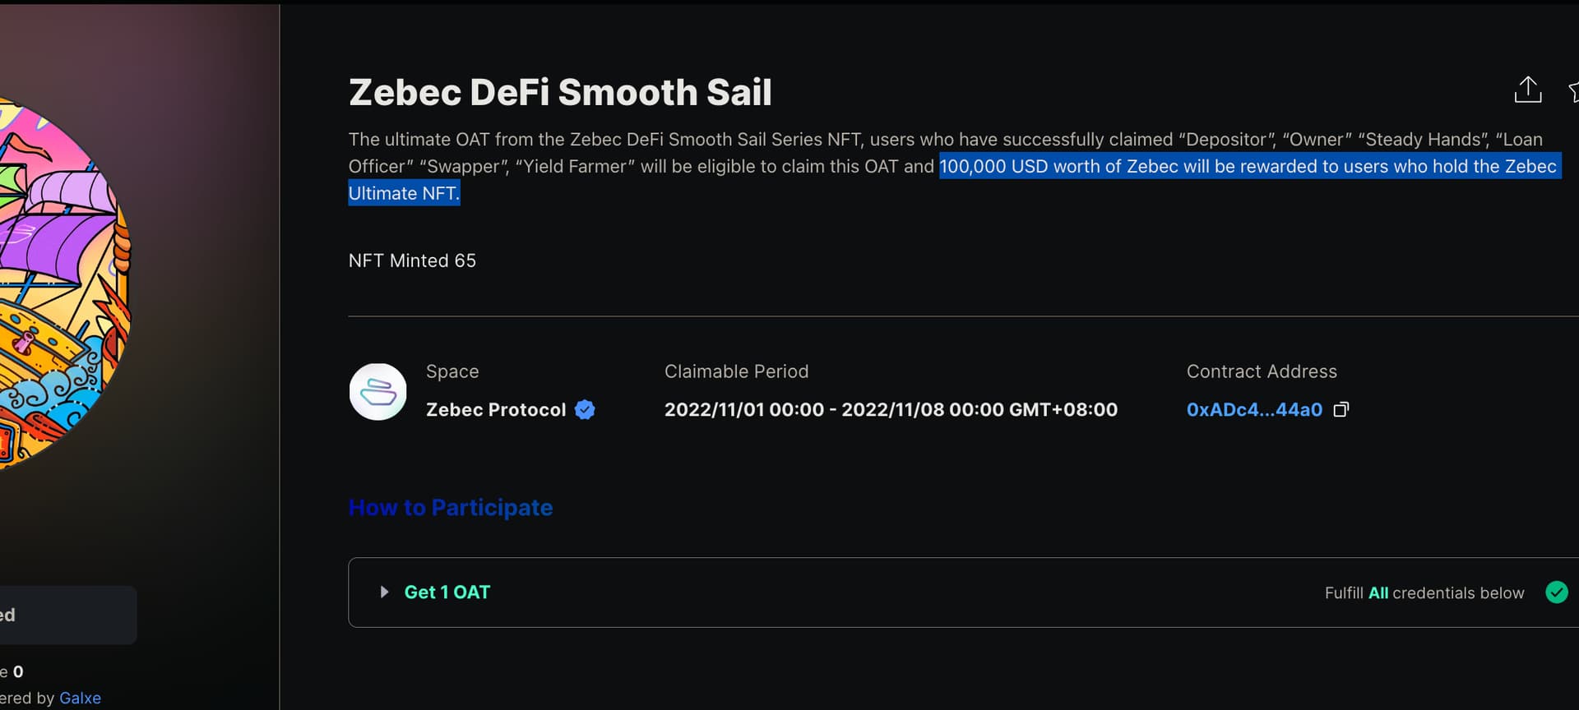Click the How to Participate heading
The height and width of the screenshot is (710, 1579).
click(451, 507)
